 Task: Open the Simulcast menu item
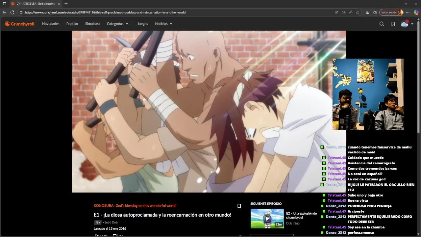tap(92, 24)
